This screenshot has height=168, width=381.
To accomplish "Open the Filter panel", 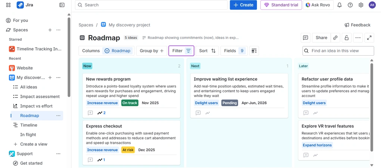I will point(181,51).
